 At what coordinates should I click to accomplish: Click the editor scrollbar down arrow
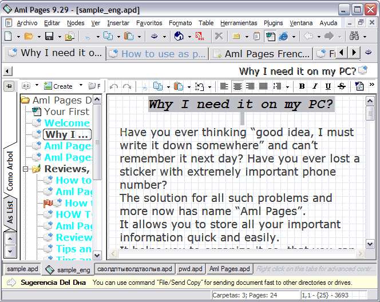point(370,244)
